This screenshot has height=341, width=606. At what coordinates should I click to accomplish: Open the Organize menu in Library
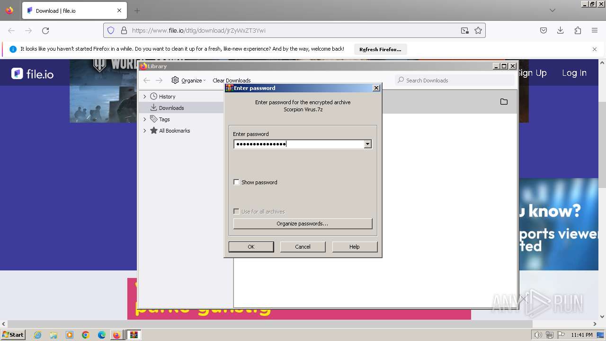pos(188,81)
